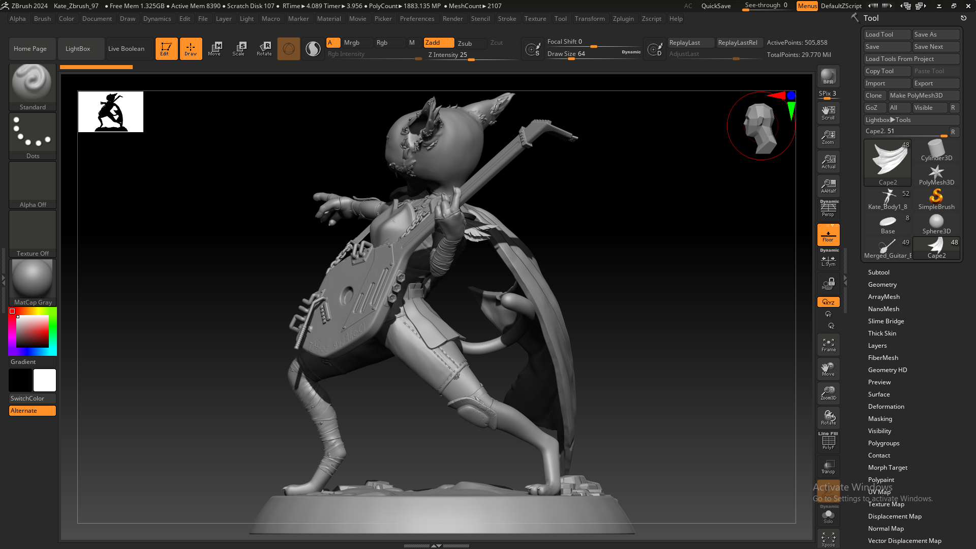Click the BPR render icon
The image size is (976, 549).
(828, 76)
